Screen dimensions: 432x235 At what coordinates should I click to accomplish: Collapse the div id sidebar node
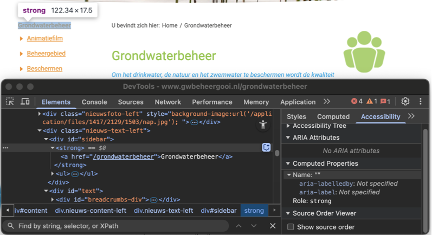46,139
